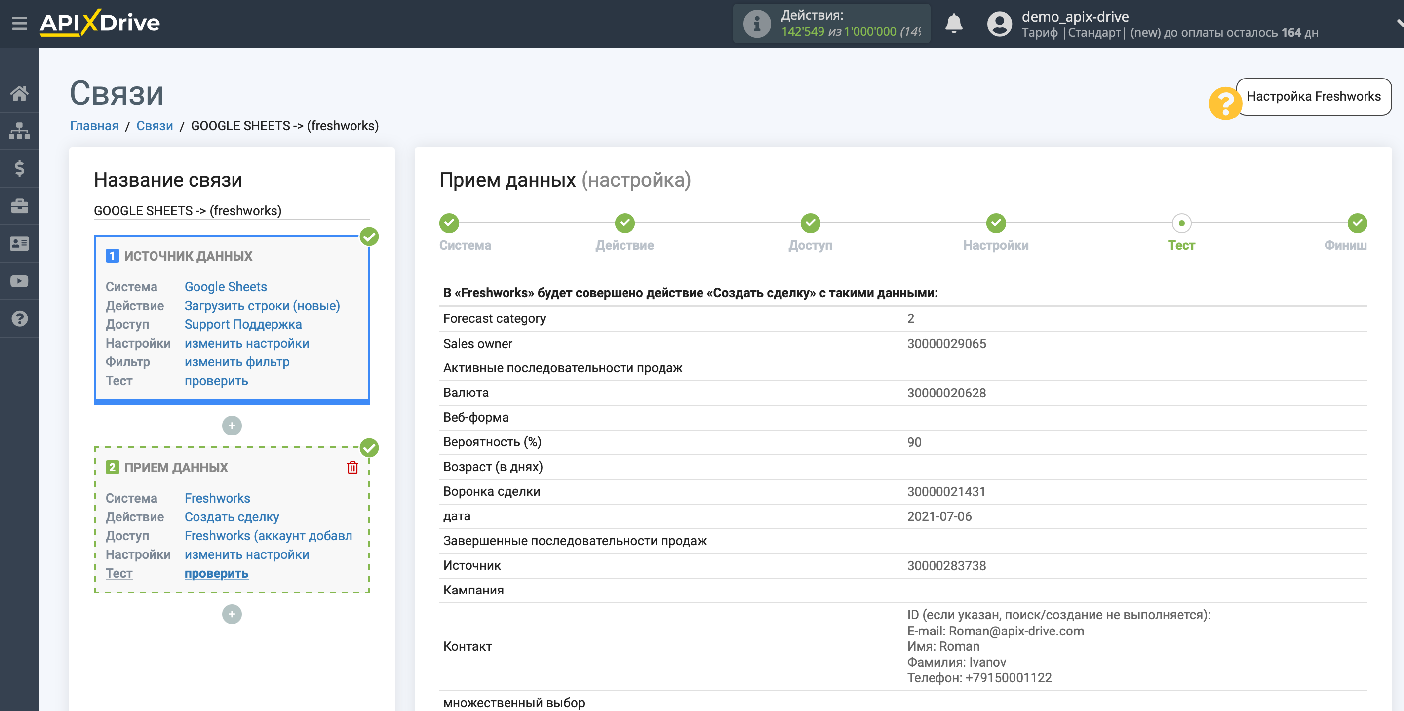Select the Тест step
1404x711 pixels.
[1181, 223]
